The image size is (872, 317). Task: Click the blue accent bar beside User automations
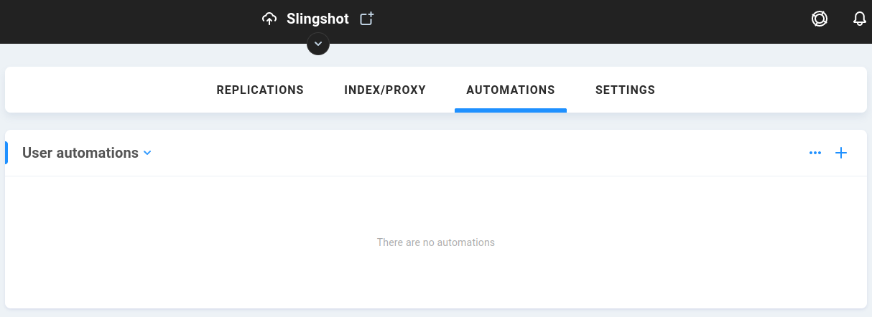[x=6, y=153]
